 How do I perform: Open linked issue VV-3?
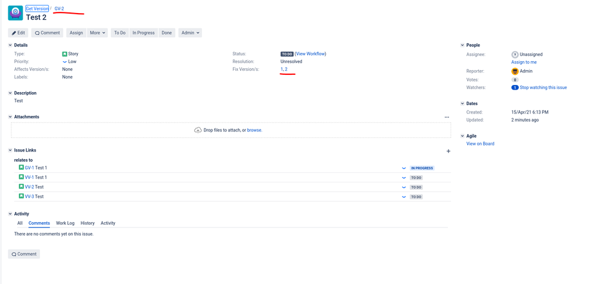[29, 196]
